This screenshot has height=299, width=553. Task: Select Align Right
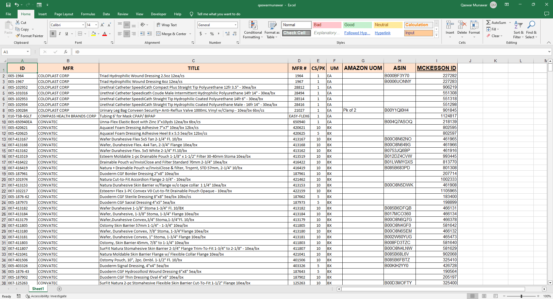click(134, 34)
